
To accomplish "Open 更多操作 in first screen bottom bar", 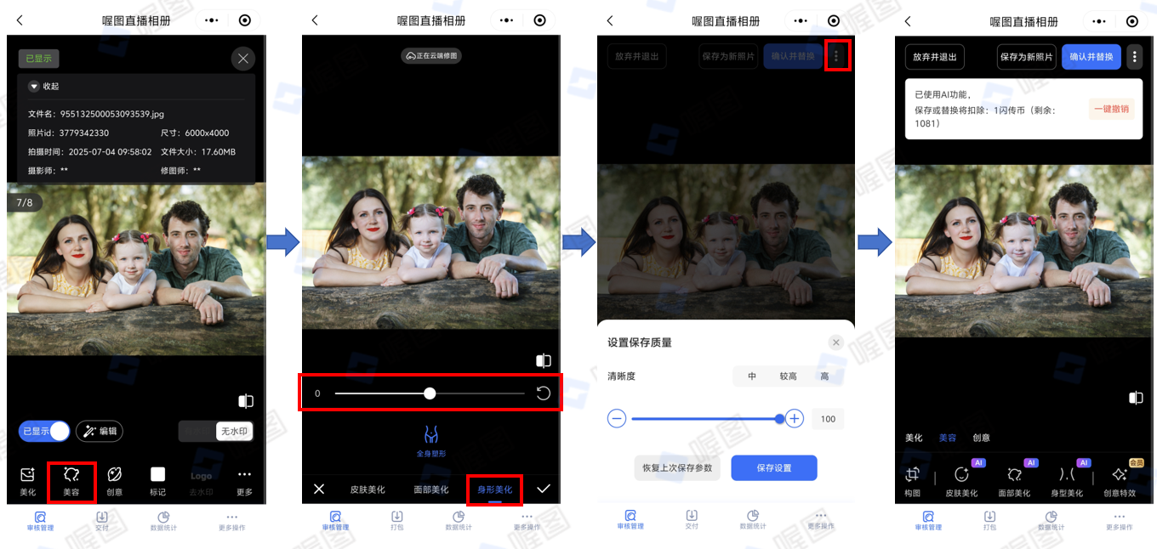I will click(x=231, y=520).
